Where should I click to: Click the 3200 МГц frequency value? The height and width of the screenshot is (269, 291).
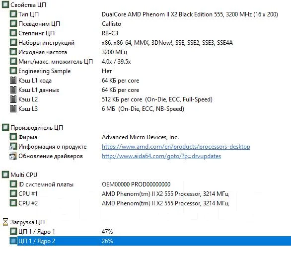(x=115, y=52)
